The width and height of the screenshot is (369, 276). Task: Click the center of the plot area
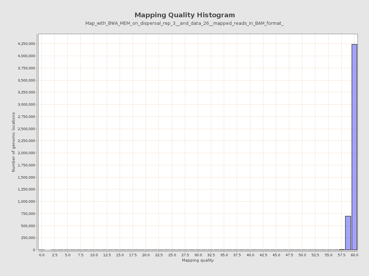(x=197, y=141)
